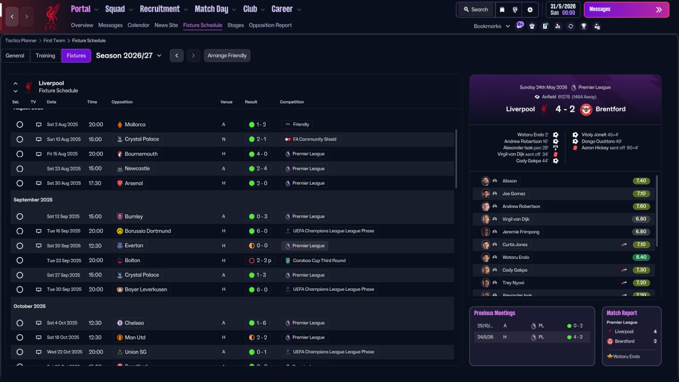The height and width of the screenshot is (382, 679).
Task: Click the Arrange Friendly button
Action: [227, 56]
